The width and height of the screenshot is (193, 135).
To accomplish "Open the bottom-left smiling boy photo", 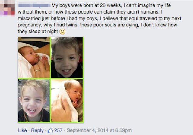I will 34,100.
